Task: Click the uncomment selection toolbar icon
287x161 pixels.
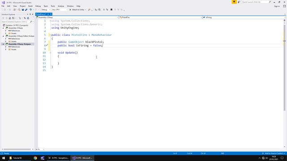Action: [x=107, y=10]
